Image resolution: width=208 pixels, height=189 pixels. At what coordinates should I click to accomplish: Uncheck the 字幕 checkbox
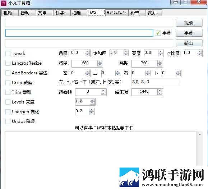coord(158,33)
